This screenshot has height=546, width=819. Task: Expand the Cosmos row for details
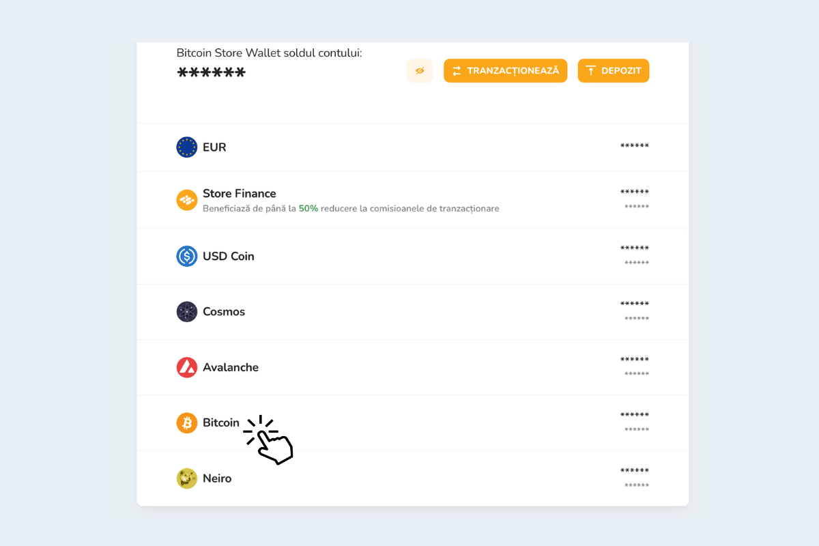[409, 311]
